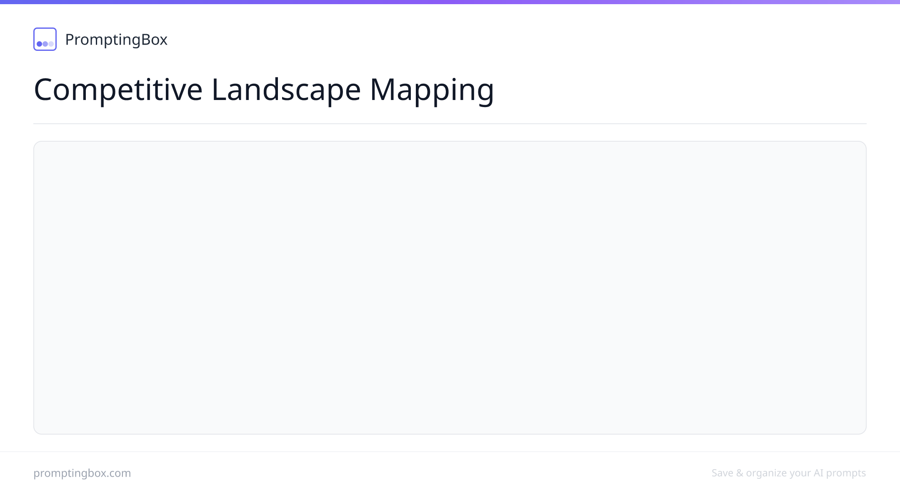This screenshot has width=900, height=500.
Task: Click the darkest purple dot in logo
Action: (x=40, y=44)
